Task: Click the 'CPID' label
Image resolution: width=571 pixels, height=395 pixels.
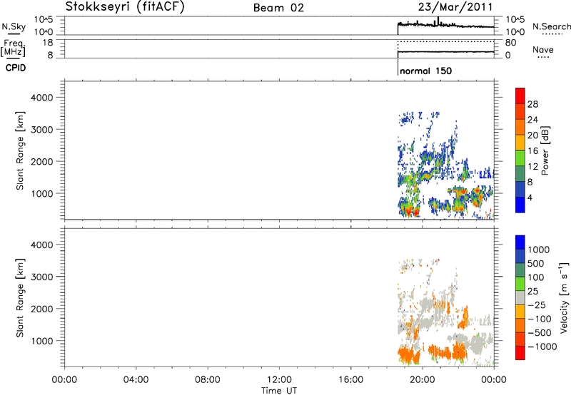Action: 16,68
